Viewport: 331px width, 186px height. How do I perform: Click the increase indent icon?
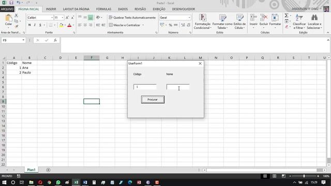point(103,25)
